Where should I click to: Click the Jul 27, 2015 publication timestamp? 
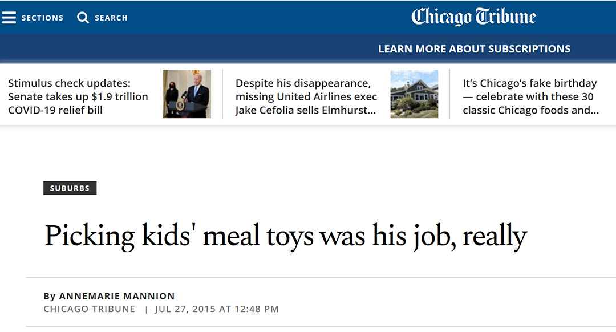(217, 309)
